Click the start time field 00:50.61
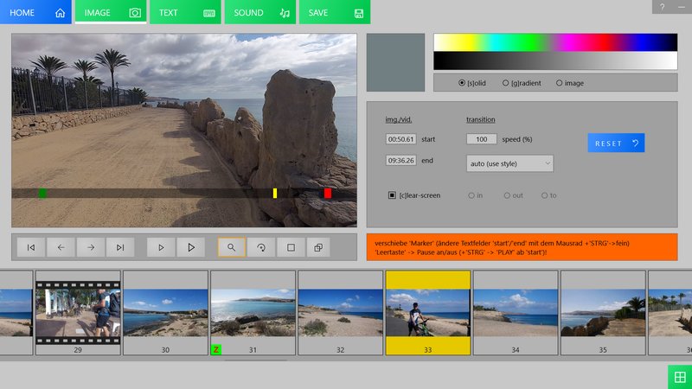 (400, 139)
